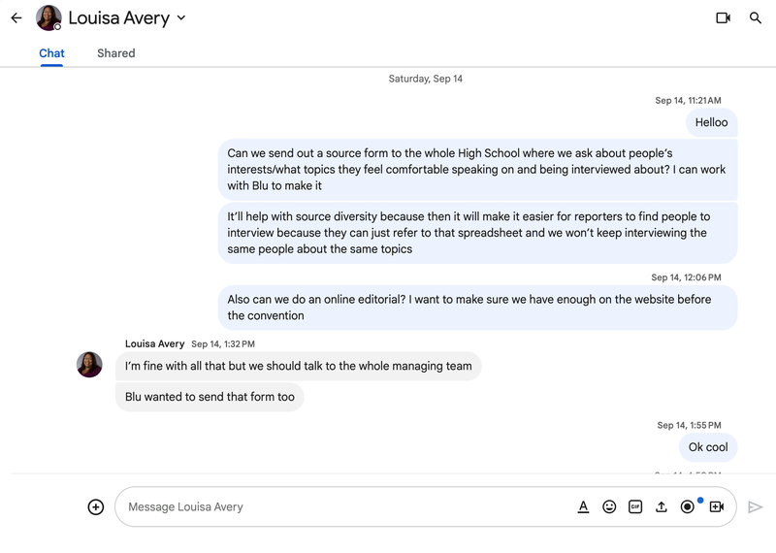Click the 'Blu wanted to send that form too' message
The height and width of the screenshot is (553, 776).
[210, 397]
